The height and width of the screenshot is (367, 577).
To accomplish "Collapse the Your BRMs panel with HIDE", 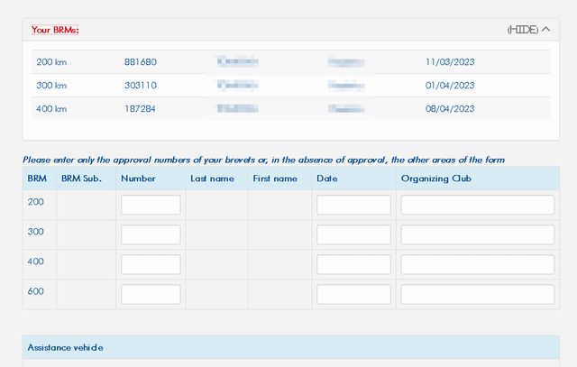I will [527, 30].
